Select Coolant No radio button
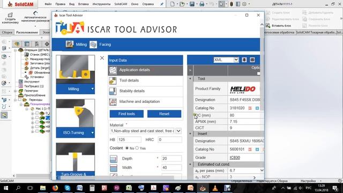The image size is (343, 193). click(127, 148)
